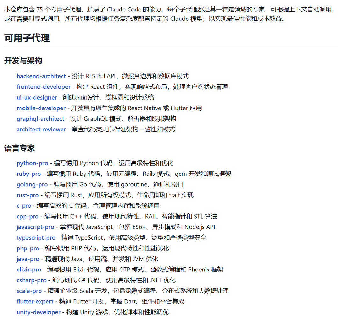Open the elixir-pro agent link
338x319 pixels.
click(29, 270)
